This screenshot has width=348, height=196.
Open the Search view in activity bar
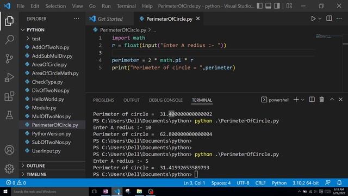pos(9,40)
